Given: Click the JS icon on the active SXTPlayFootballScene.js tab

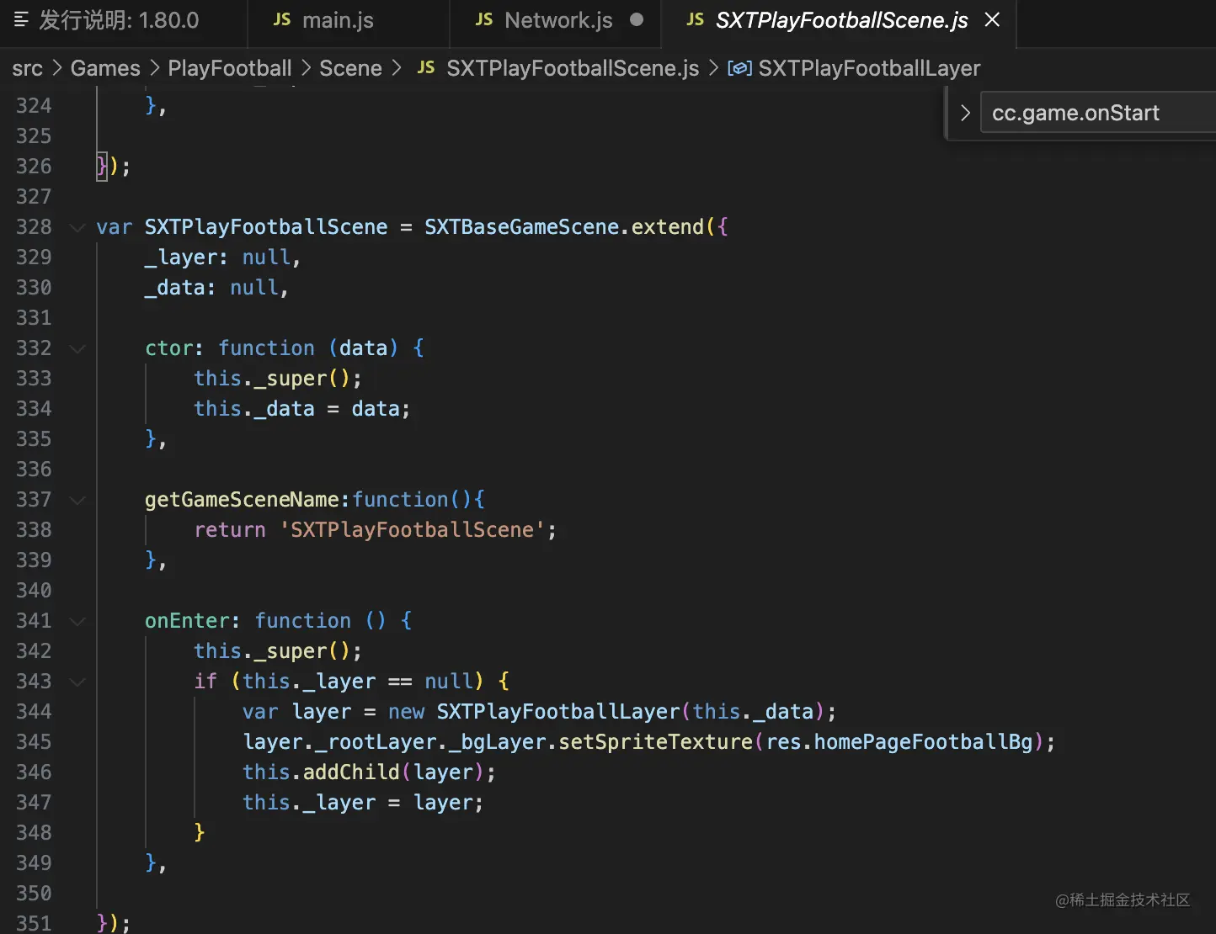Looking at the screenshot, I should click(695, 19).
